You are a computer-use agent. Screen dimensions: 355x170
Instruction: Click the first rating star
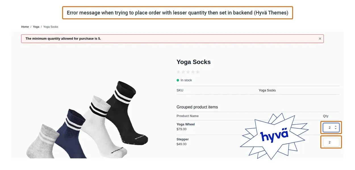[x=179, y=72]
